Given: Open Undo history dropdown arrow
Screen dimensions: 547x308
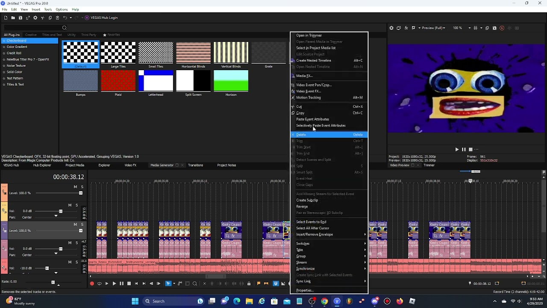Looking at the screenshot, I should tap(71, 18).
